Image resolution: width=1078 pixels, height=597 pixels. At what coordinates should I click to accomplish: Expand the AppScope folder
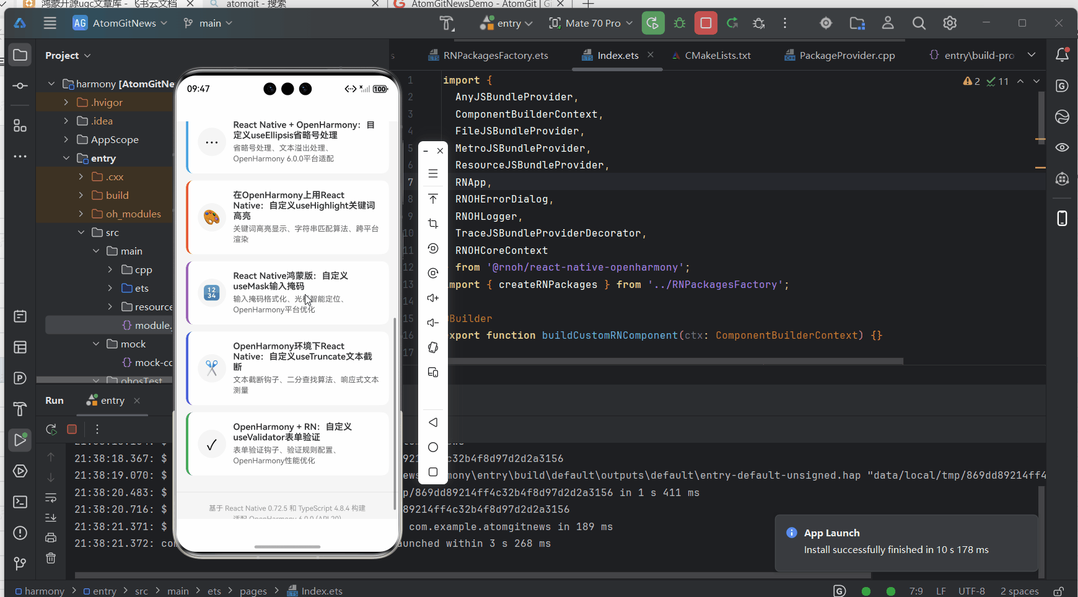pyautogui.click(x=66, y=139)
